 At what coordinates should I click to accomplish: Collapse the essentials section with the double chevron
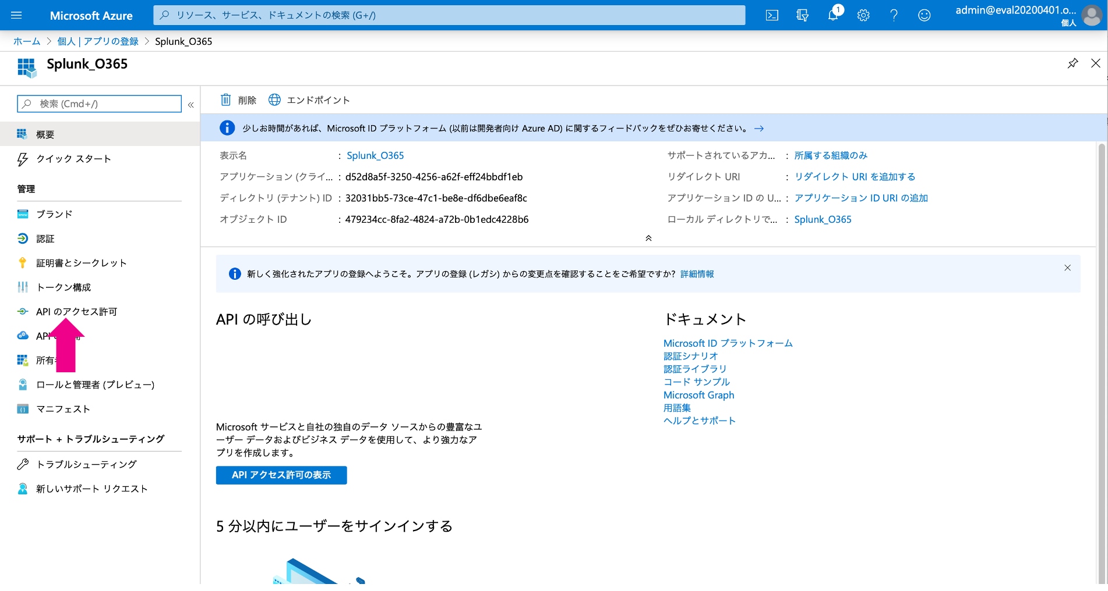[x=648, y=238]
